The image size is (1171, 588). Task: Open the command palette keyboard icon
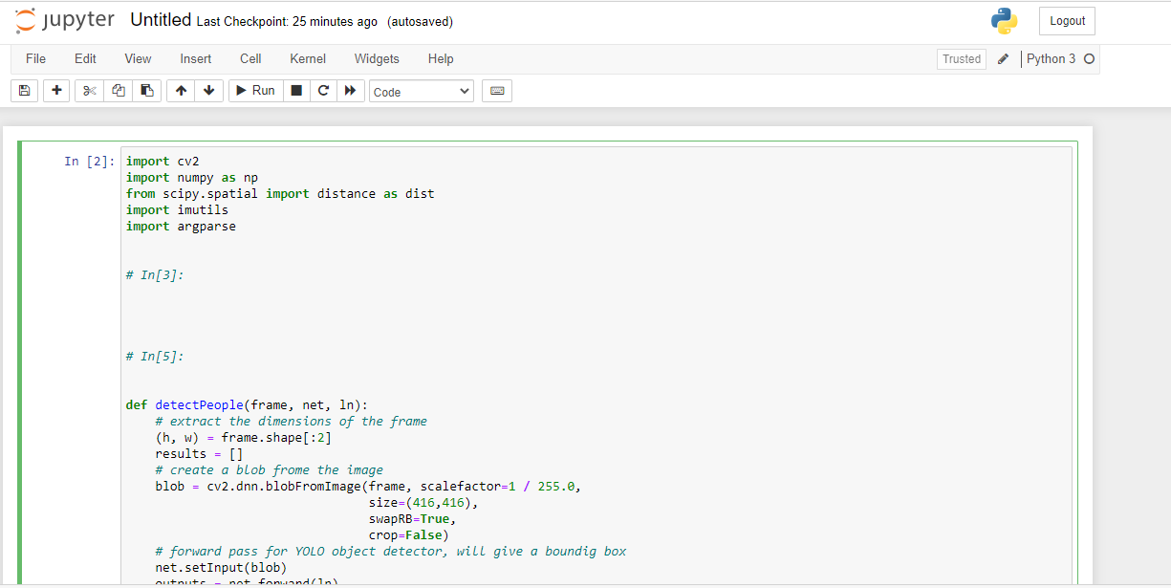click(496, 90)
